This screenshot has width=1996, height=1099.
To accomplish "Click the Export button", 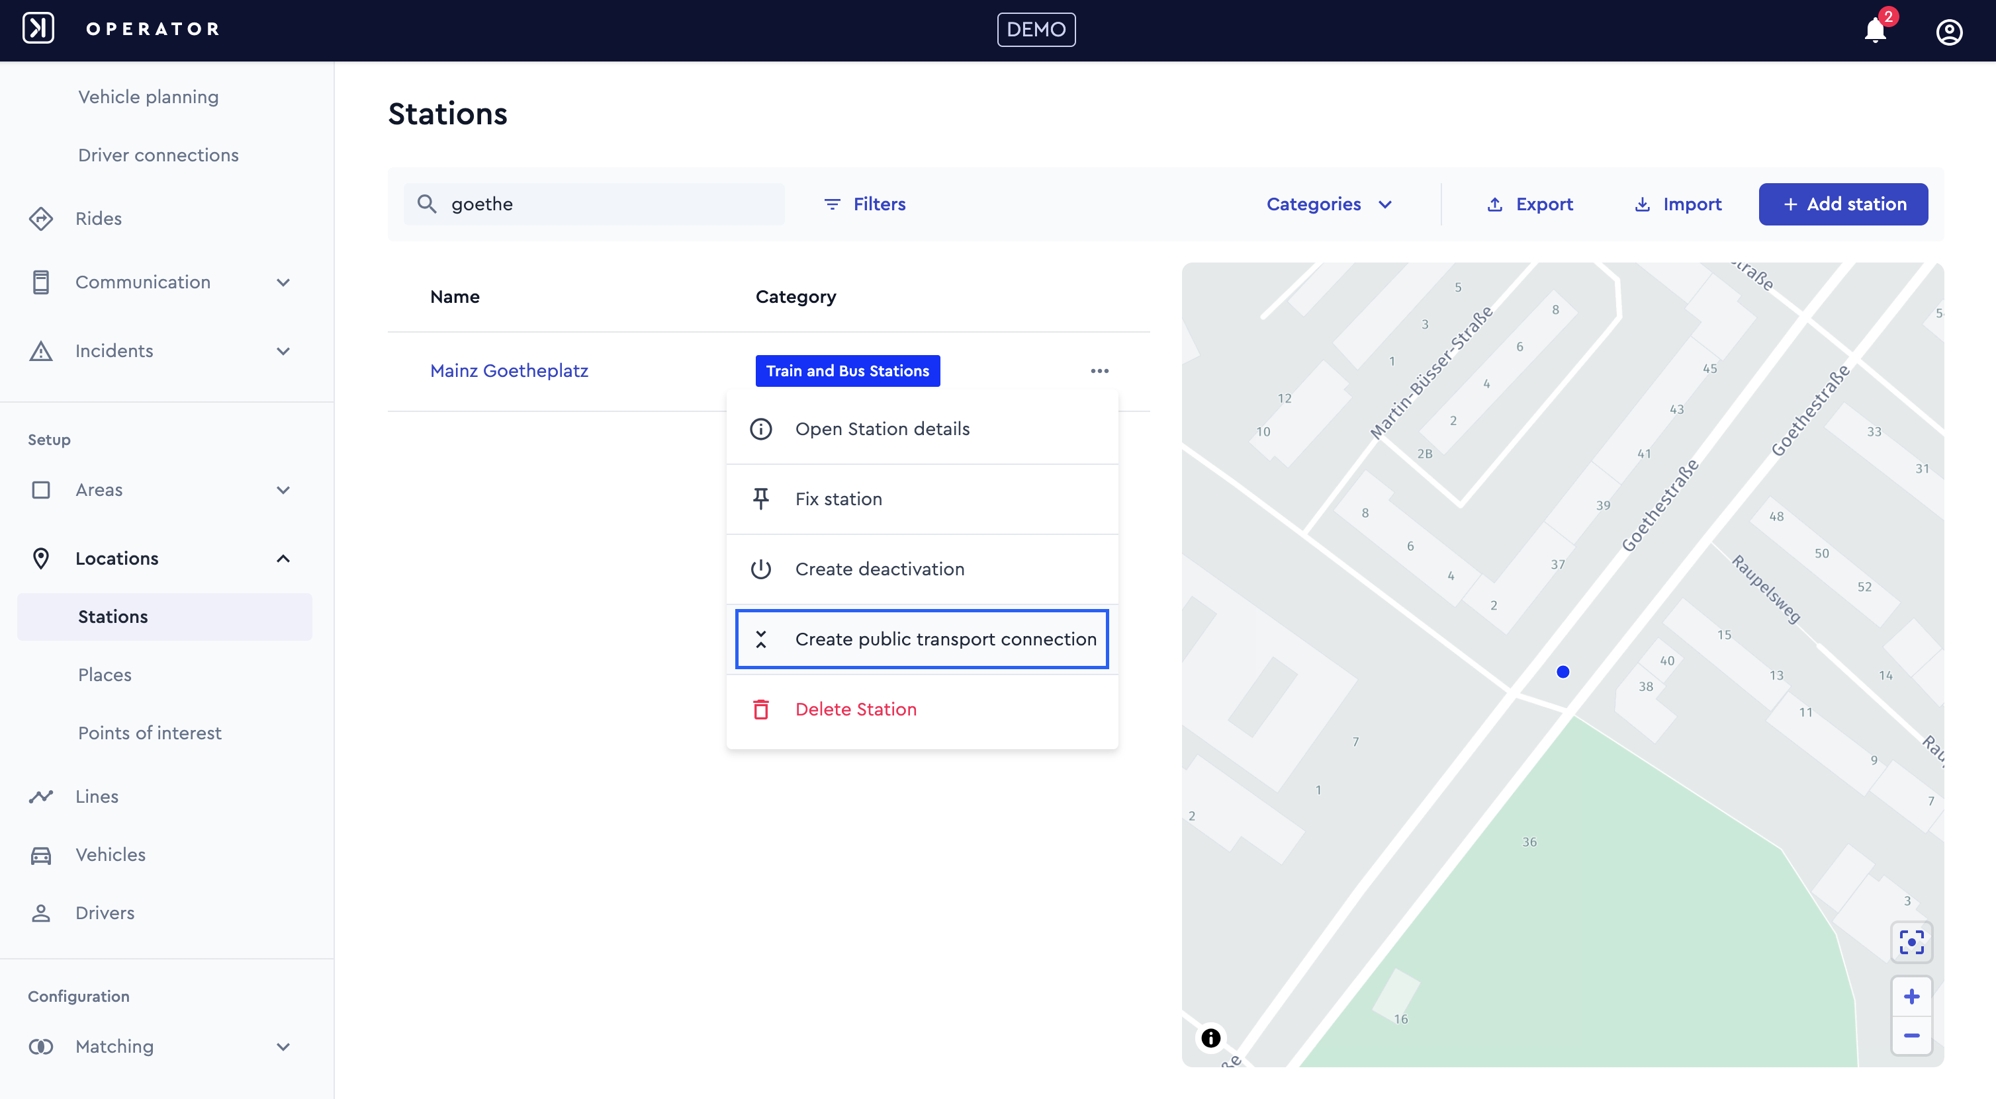I will (1529, 204).
